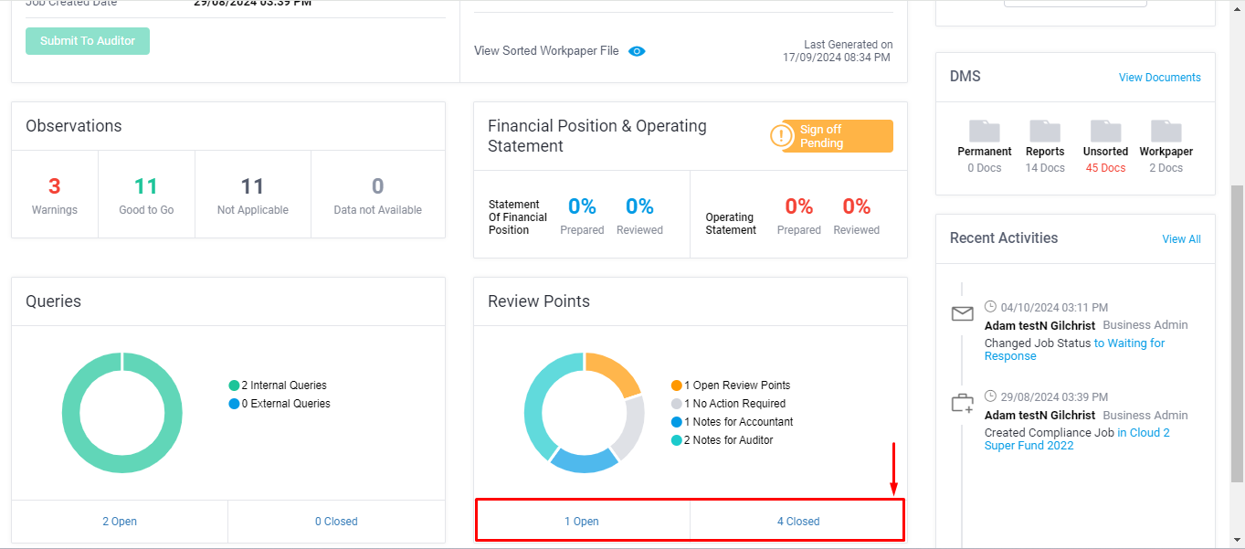Click the blue segment of Review Points chart

(584, 459)
